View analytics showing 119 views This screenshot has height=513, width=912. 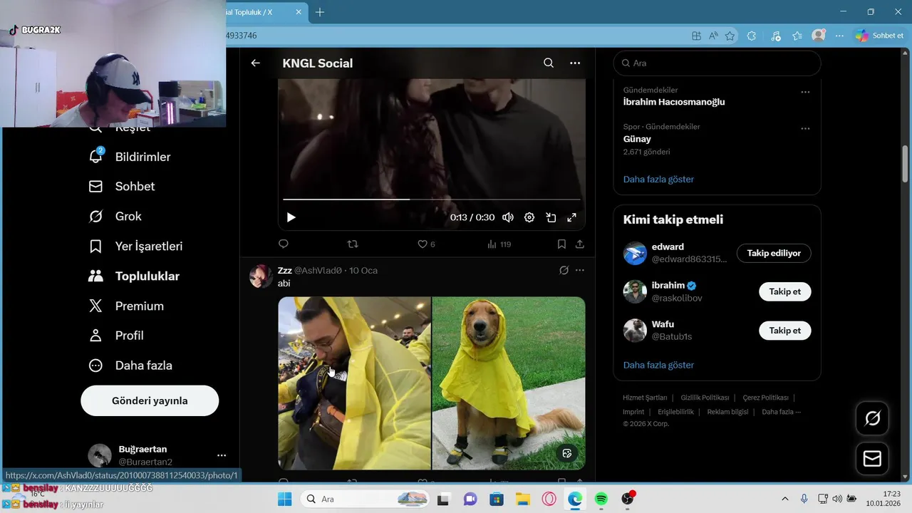point(499,244)
